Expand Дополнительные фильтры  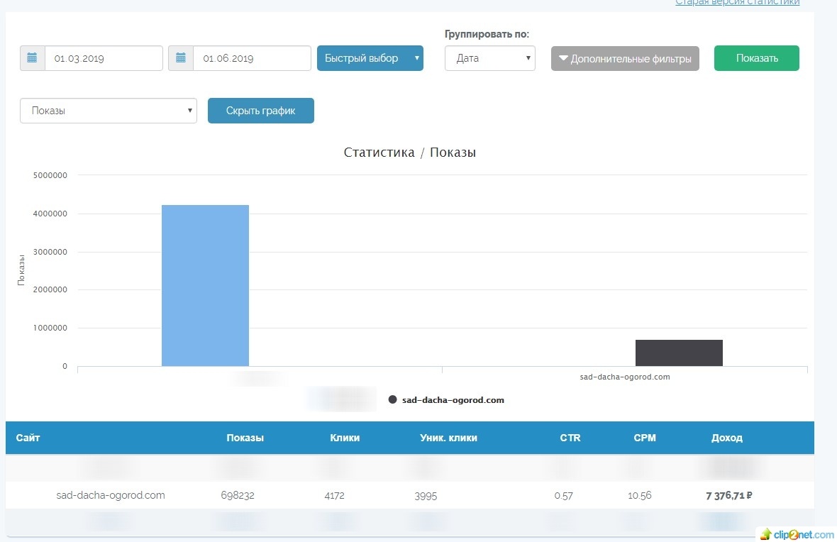[x=625, y=59]
